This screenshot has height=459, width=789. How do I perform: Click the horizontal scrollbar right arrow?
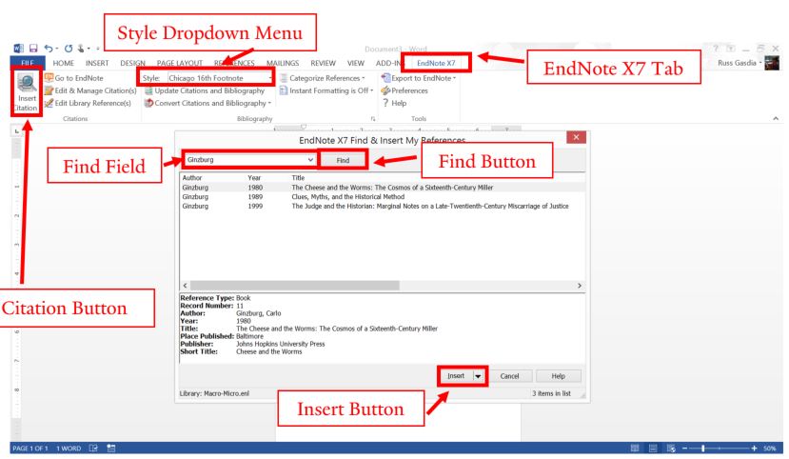tap(580, 286)
